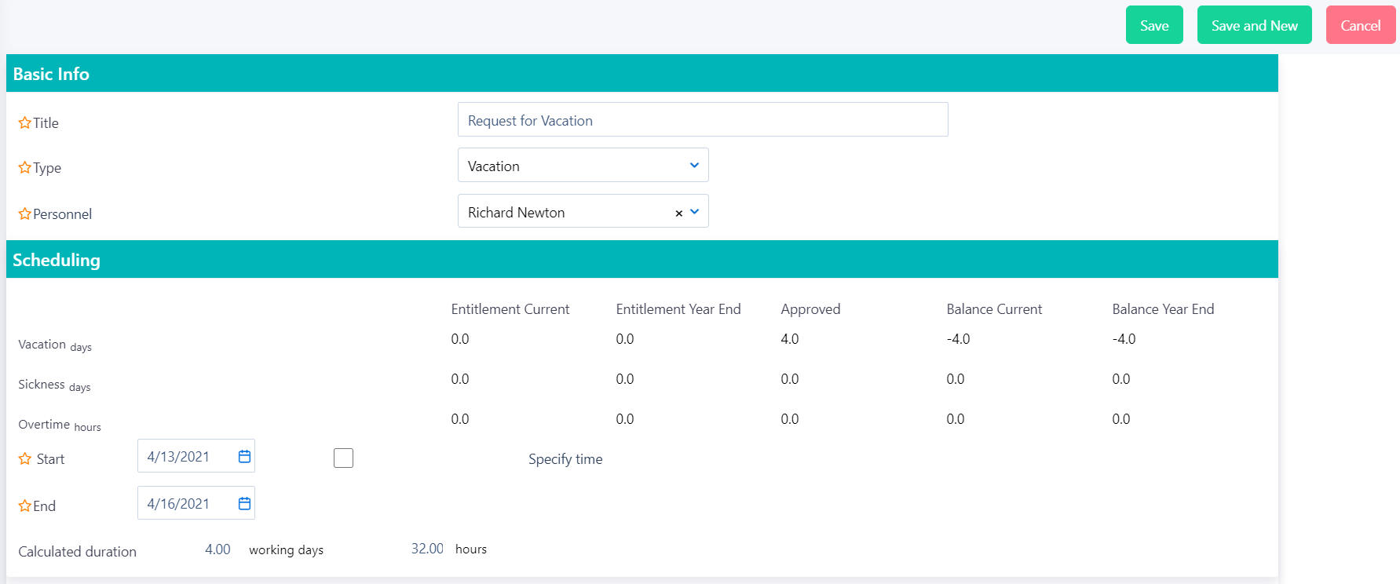
Task: Click the Vacation Entitlement Current value 0.0
Action: 460,339
